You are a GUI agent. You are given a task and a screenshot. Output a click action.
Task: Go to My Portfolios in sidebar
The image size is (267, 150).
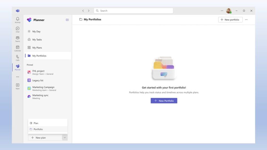pos(40,55)
